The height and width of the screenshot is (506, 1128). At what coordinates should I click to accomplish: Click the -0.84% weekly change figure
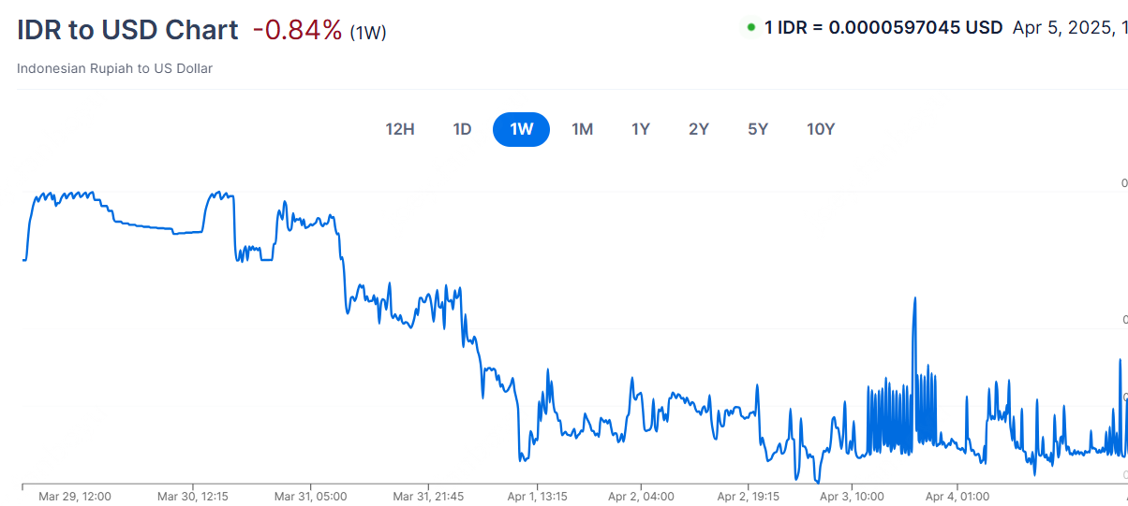click(297, 30)
